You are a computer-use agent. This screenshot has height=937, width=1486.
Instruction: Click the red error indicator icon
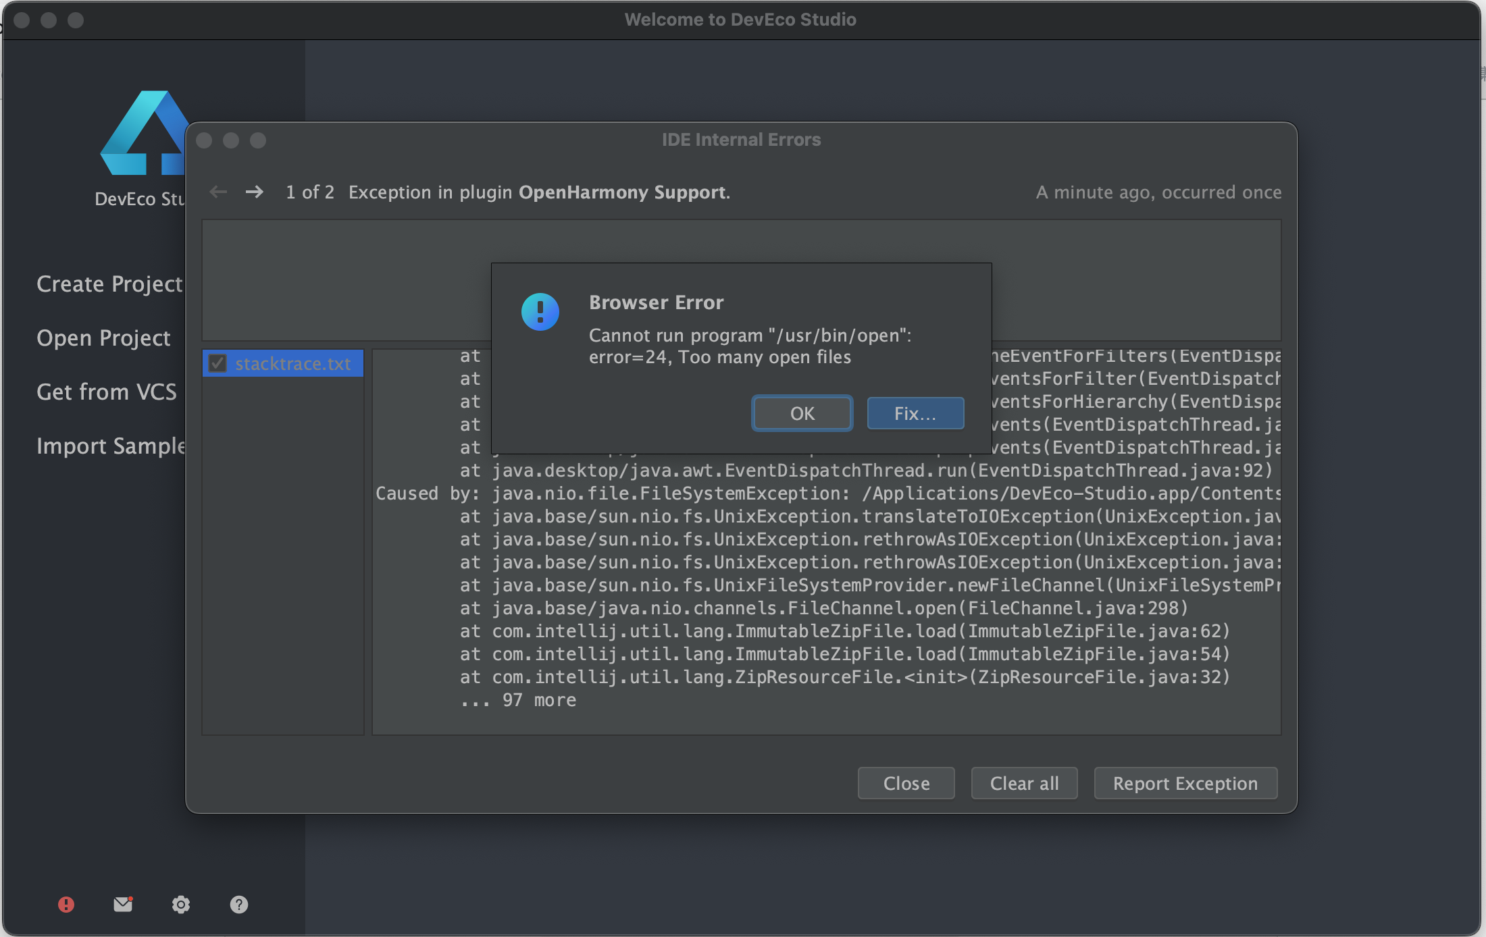click(66, 904)
